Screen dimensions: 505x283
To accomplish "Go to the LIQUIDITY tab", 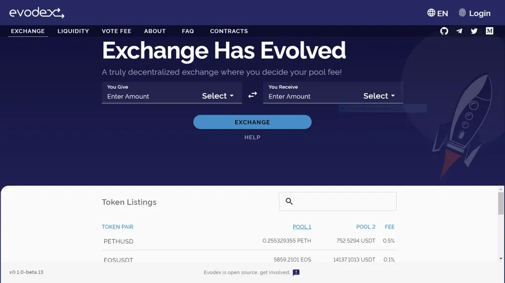I will [x=73, y=31].
